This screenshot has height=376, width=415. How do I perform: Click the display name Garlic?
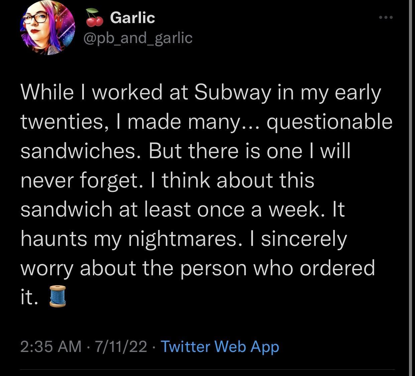[x=132, y=18]
